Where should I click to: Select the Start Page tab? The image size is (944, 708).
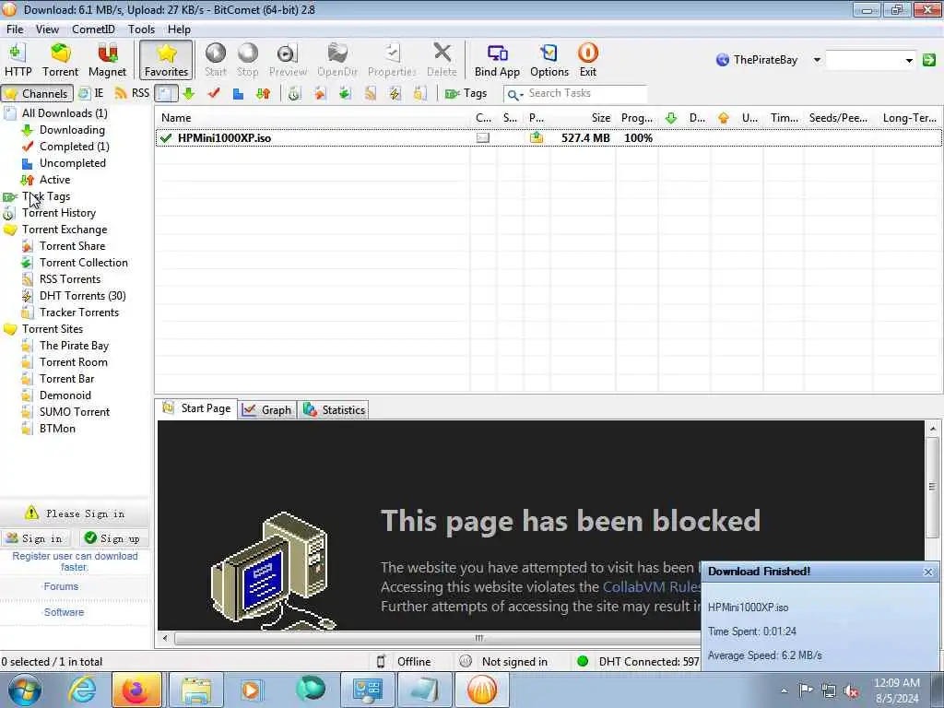[x=196, y=408]
